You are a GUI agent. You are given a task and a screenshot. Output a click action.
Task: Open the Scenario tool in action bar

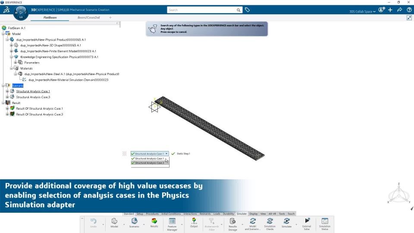pyautogui.click(x=134, y=223)
